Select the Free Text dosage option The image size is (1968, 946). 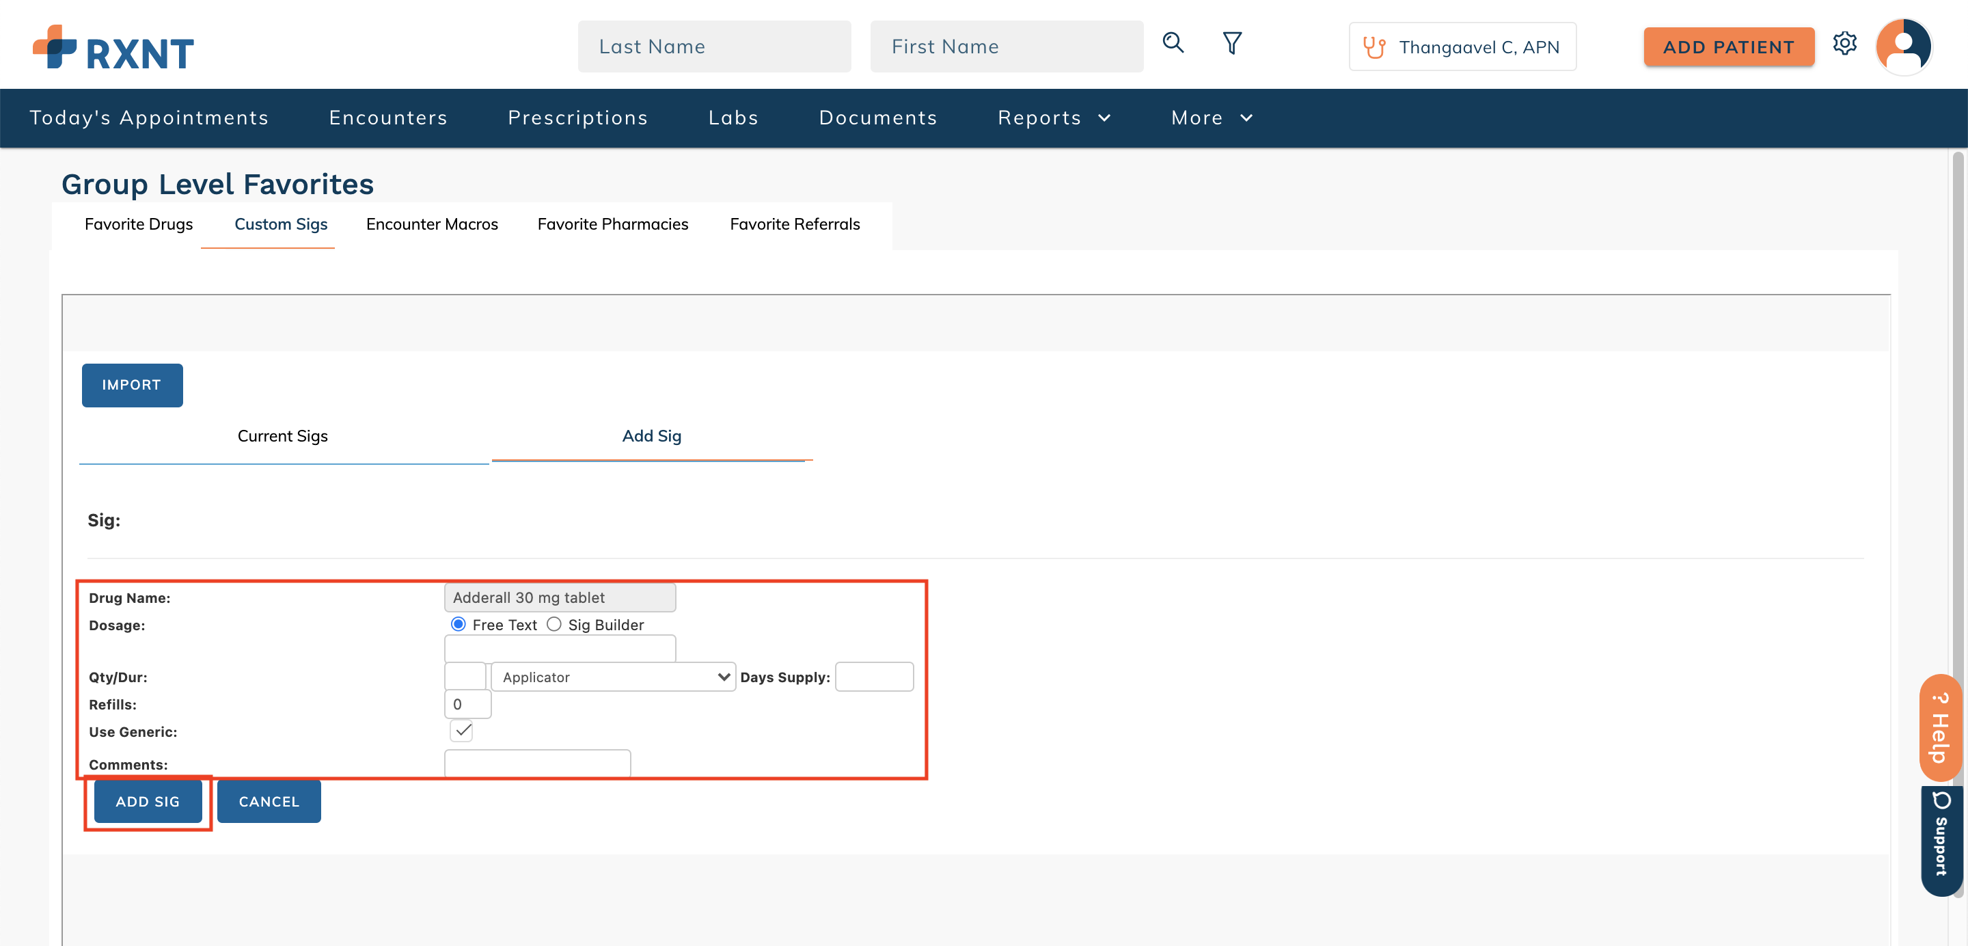point(459,624)
